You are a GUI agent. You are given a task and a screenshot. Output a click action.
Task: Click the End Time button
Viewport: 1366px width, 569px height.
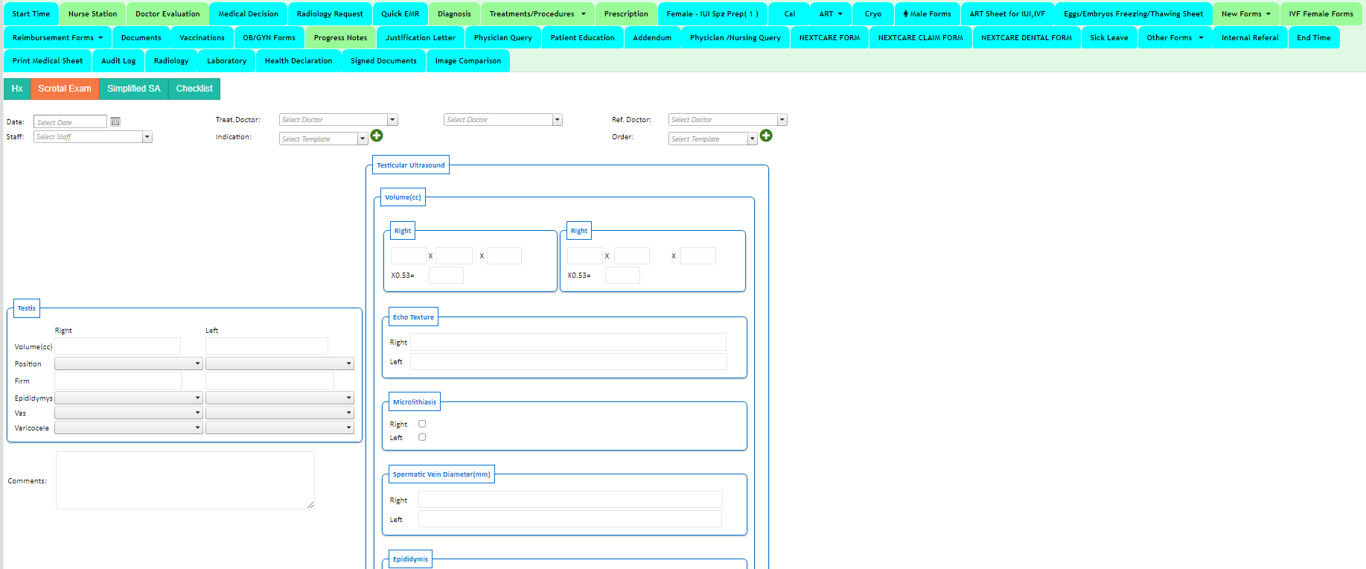tap(1313, 38)
